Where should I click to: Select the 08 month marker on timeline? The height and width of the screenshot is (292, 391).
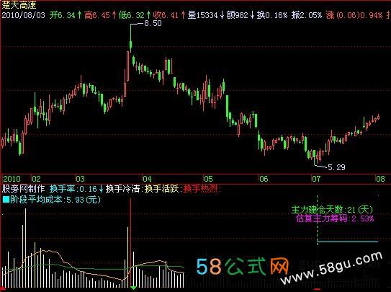click(380, 179)
